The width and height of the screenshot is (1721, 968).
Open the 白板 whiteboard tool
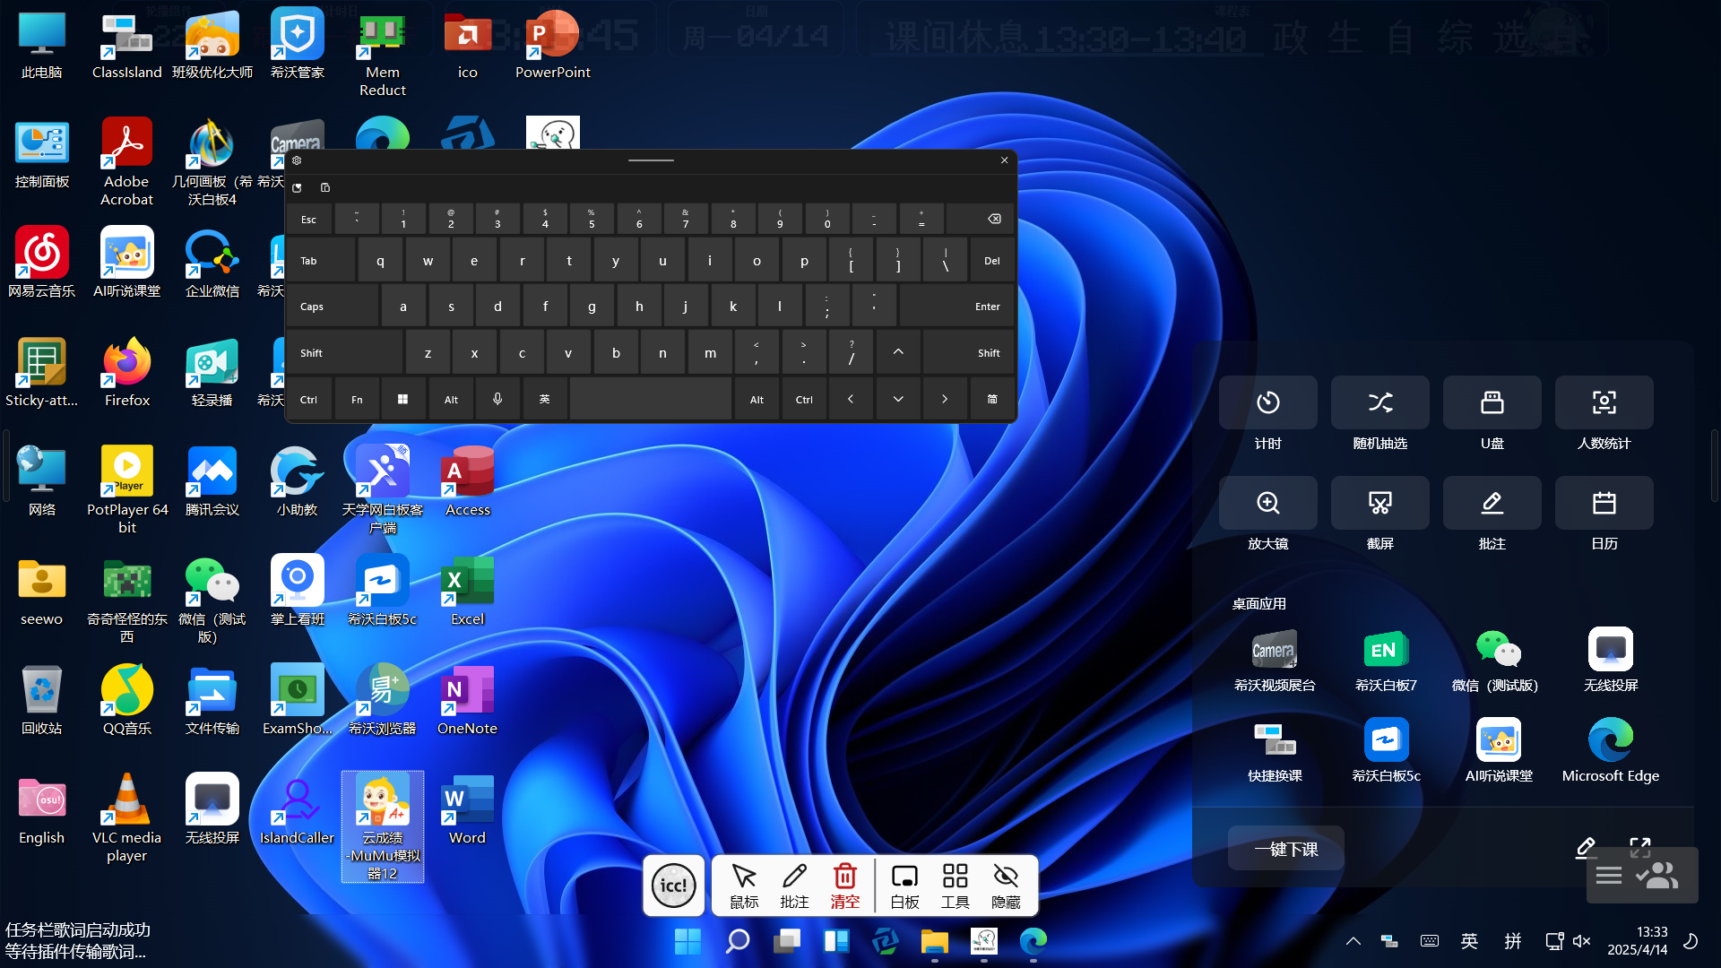[x=904, y=885]
